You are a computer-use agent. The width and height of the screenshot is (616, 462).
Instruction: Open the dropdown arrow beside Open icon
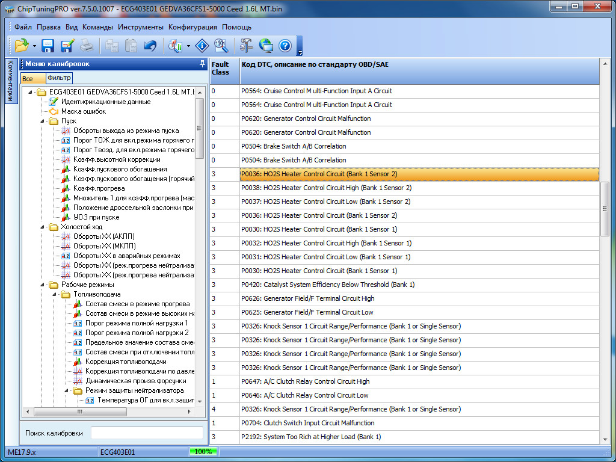tap(34, 46)
